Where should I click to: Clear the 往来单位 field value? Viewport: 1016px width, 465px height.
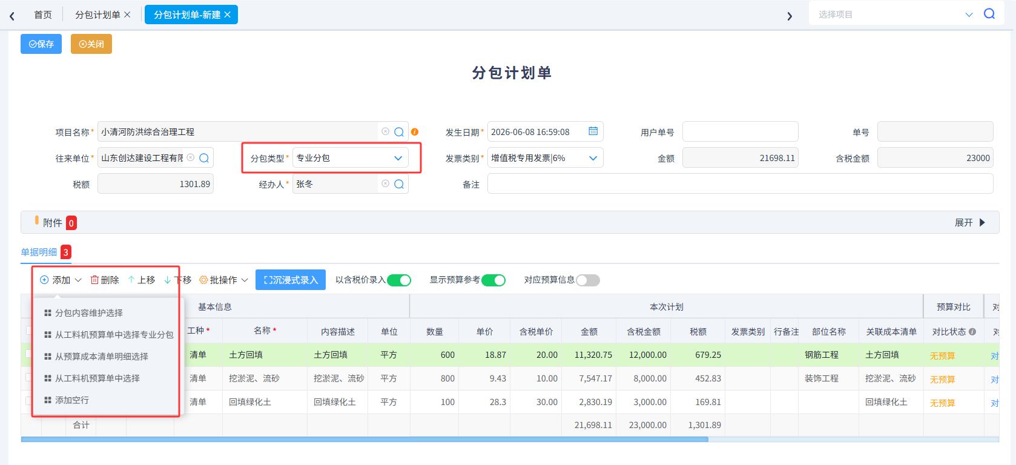coord(191,157)
